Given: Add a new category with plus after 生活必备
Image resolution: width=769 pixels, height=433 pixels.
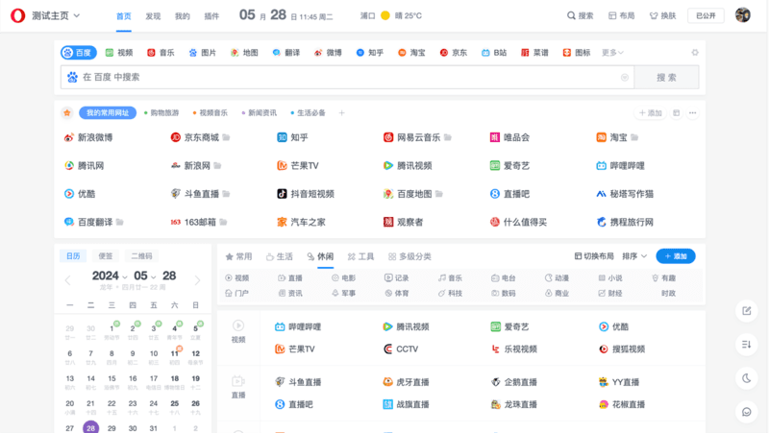Looking at the screenshot, I should [342, 113].
